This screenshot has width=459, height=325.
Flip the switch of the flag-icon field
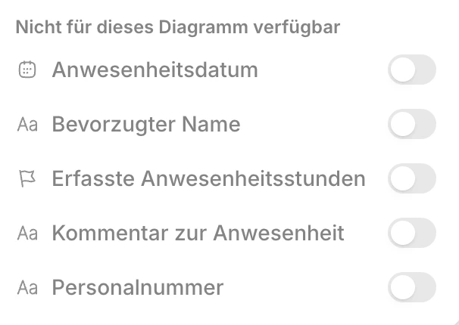click(411, 178)
